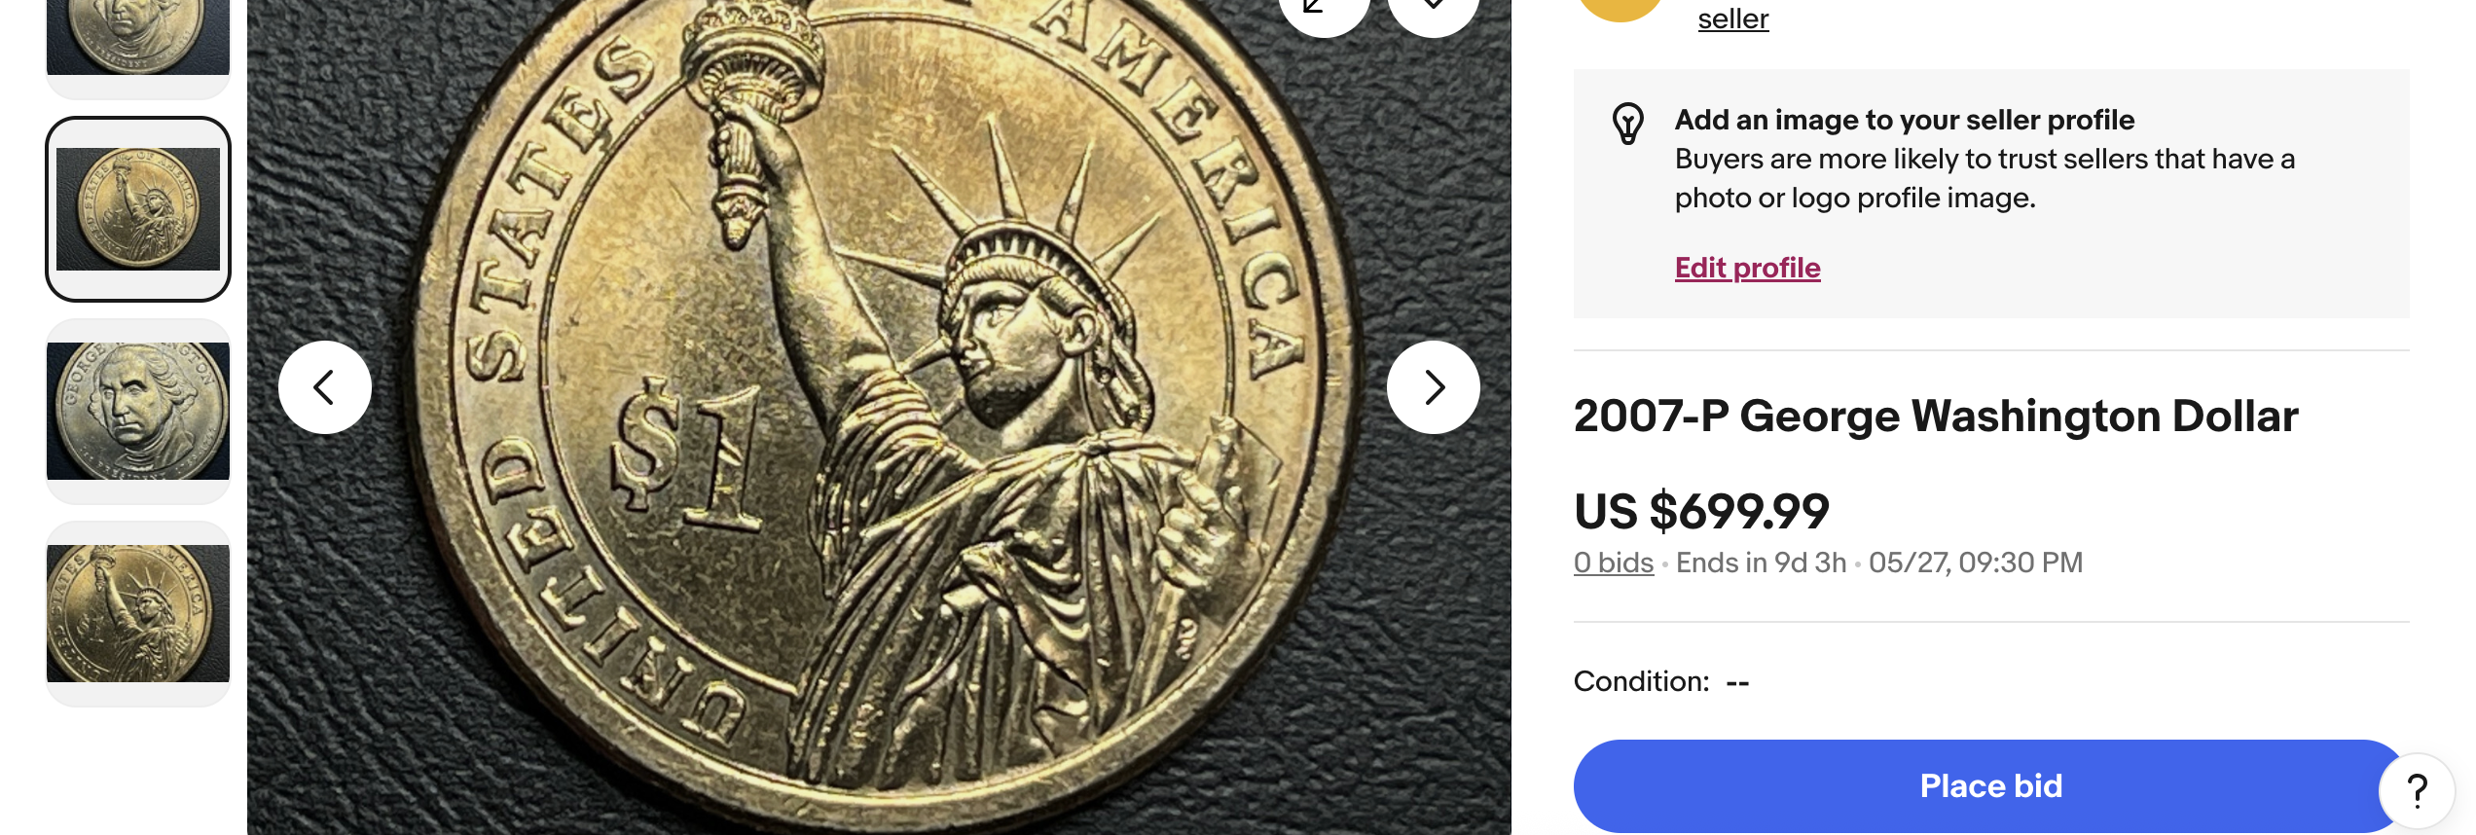The width and height of the screenshot is (2476, 835).
Task: Advance to the next coin photo
Action: point(1434,387)
